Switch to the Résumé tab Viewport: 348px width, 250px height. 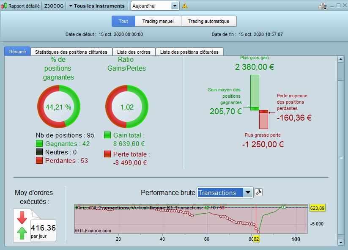coord(17,52)
